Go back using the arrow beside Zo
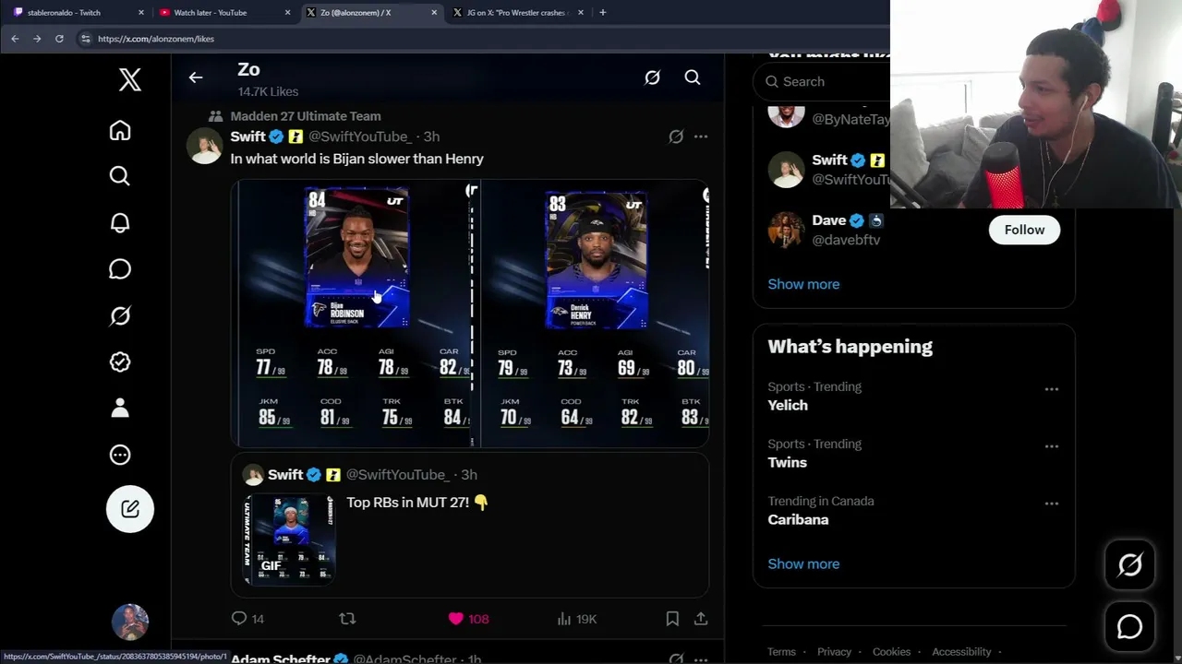 coord(196,77)
